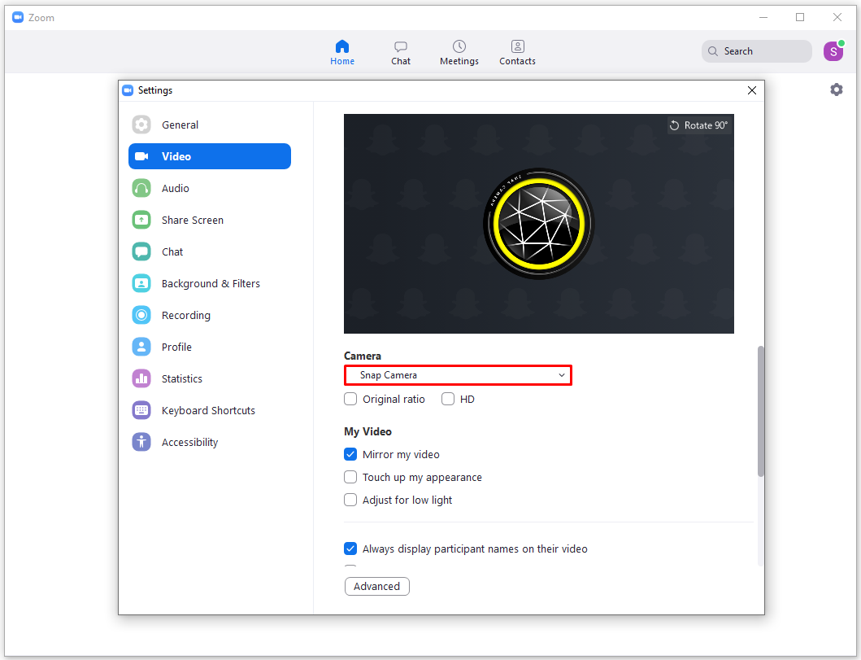Click the Zoom logo in title bar
This screenshot has height=660, width=861.
point(18,17)
